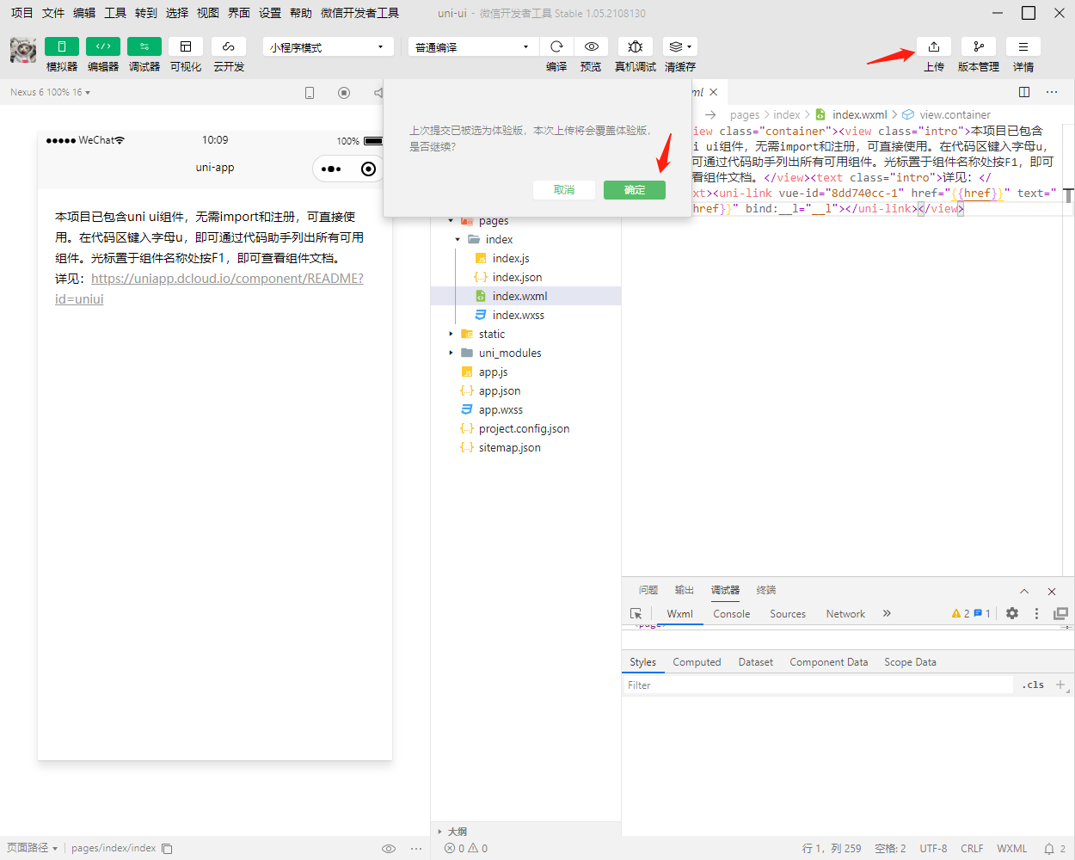Open the 普通编译 compile mode dropdown

click(x=473, y=46)
